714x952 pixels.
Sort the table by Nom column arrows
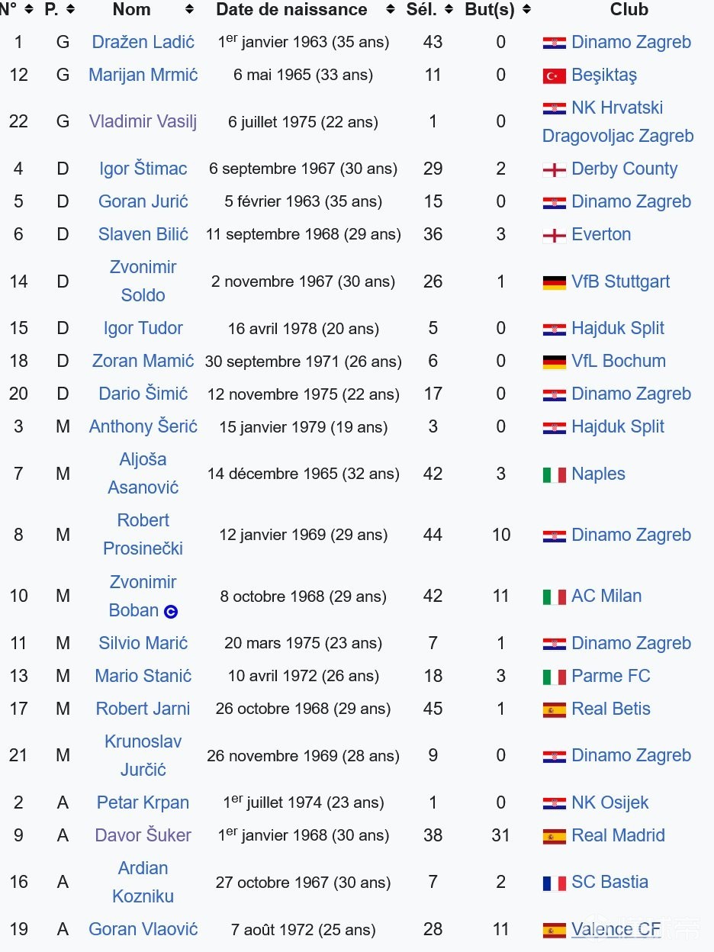[189, 10]
